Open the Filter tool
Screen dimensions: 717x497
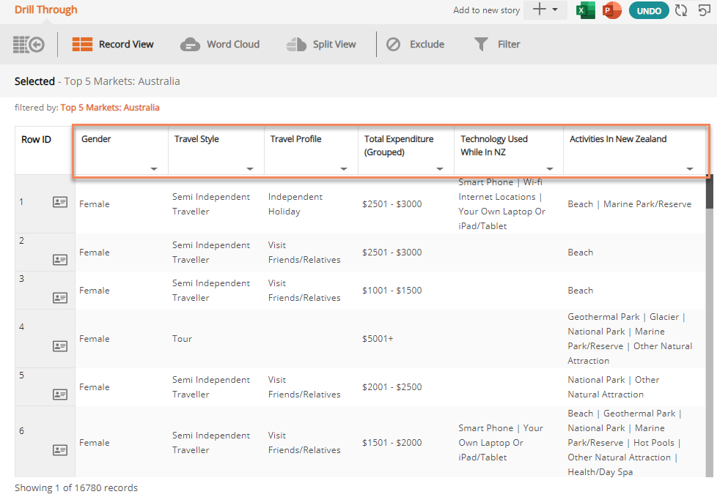click(x=497, y=44)
